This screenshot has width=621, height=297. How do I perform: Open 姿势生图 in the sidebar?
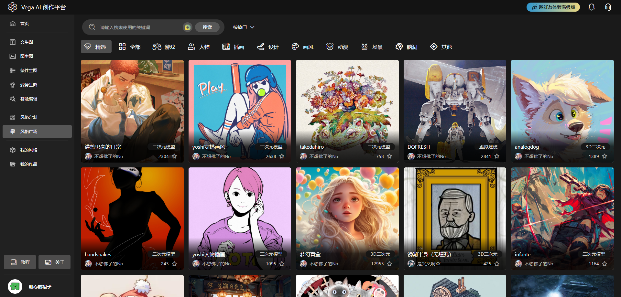[x=37, y=85]
